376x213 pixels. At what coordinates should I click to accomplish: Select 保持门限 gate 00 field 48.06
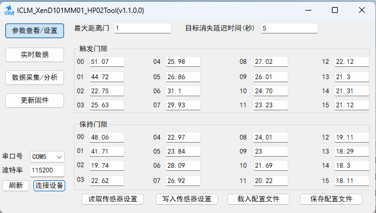[x=107, y=137]
